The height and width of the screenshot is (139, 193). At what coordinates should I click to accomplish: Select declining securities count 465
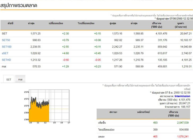[x=155, y=136]
